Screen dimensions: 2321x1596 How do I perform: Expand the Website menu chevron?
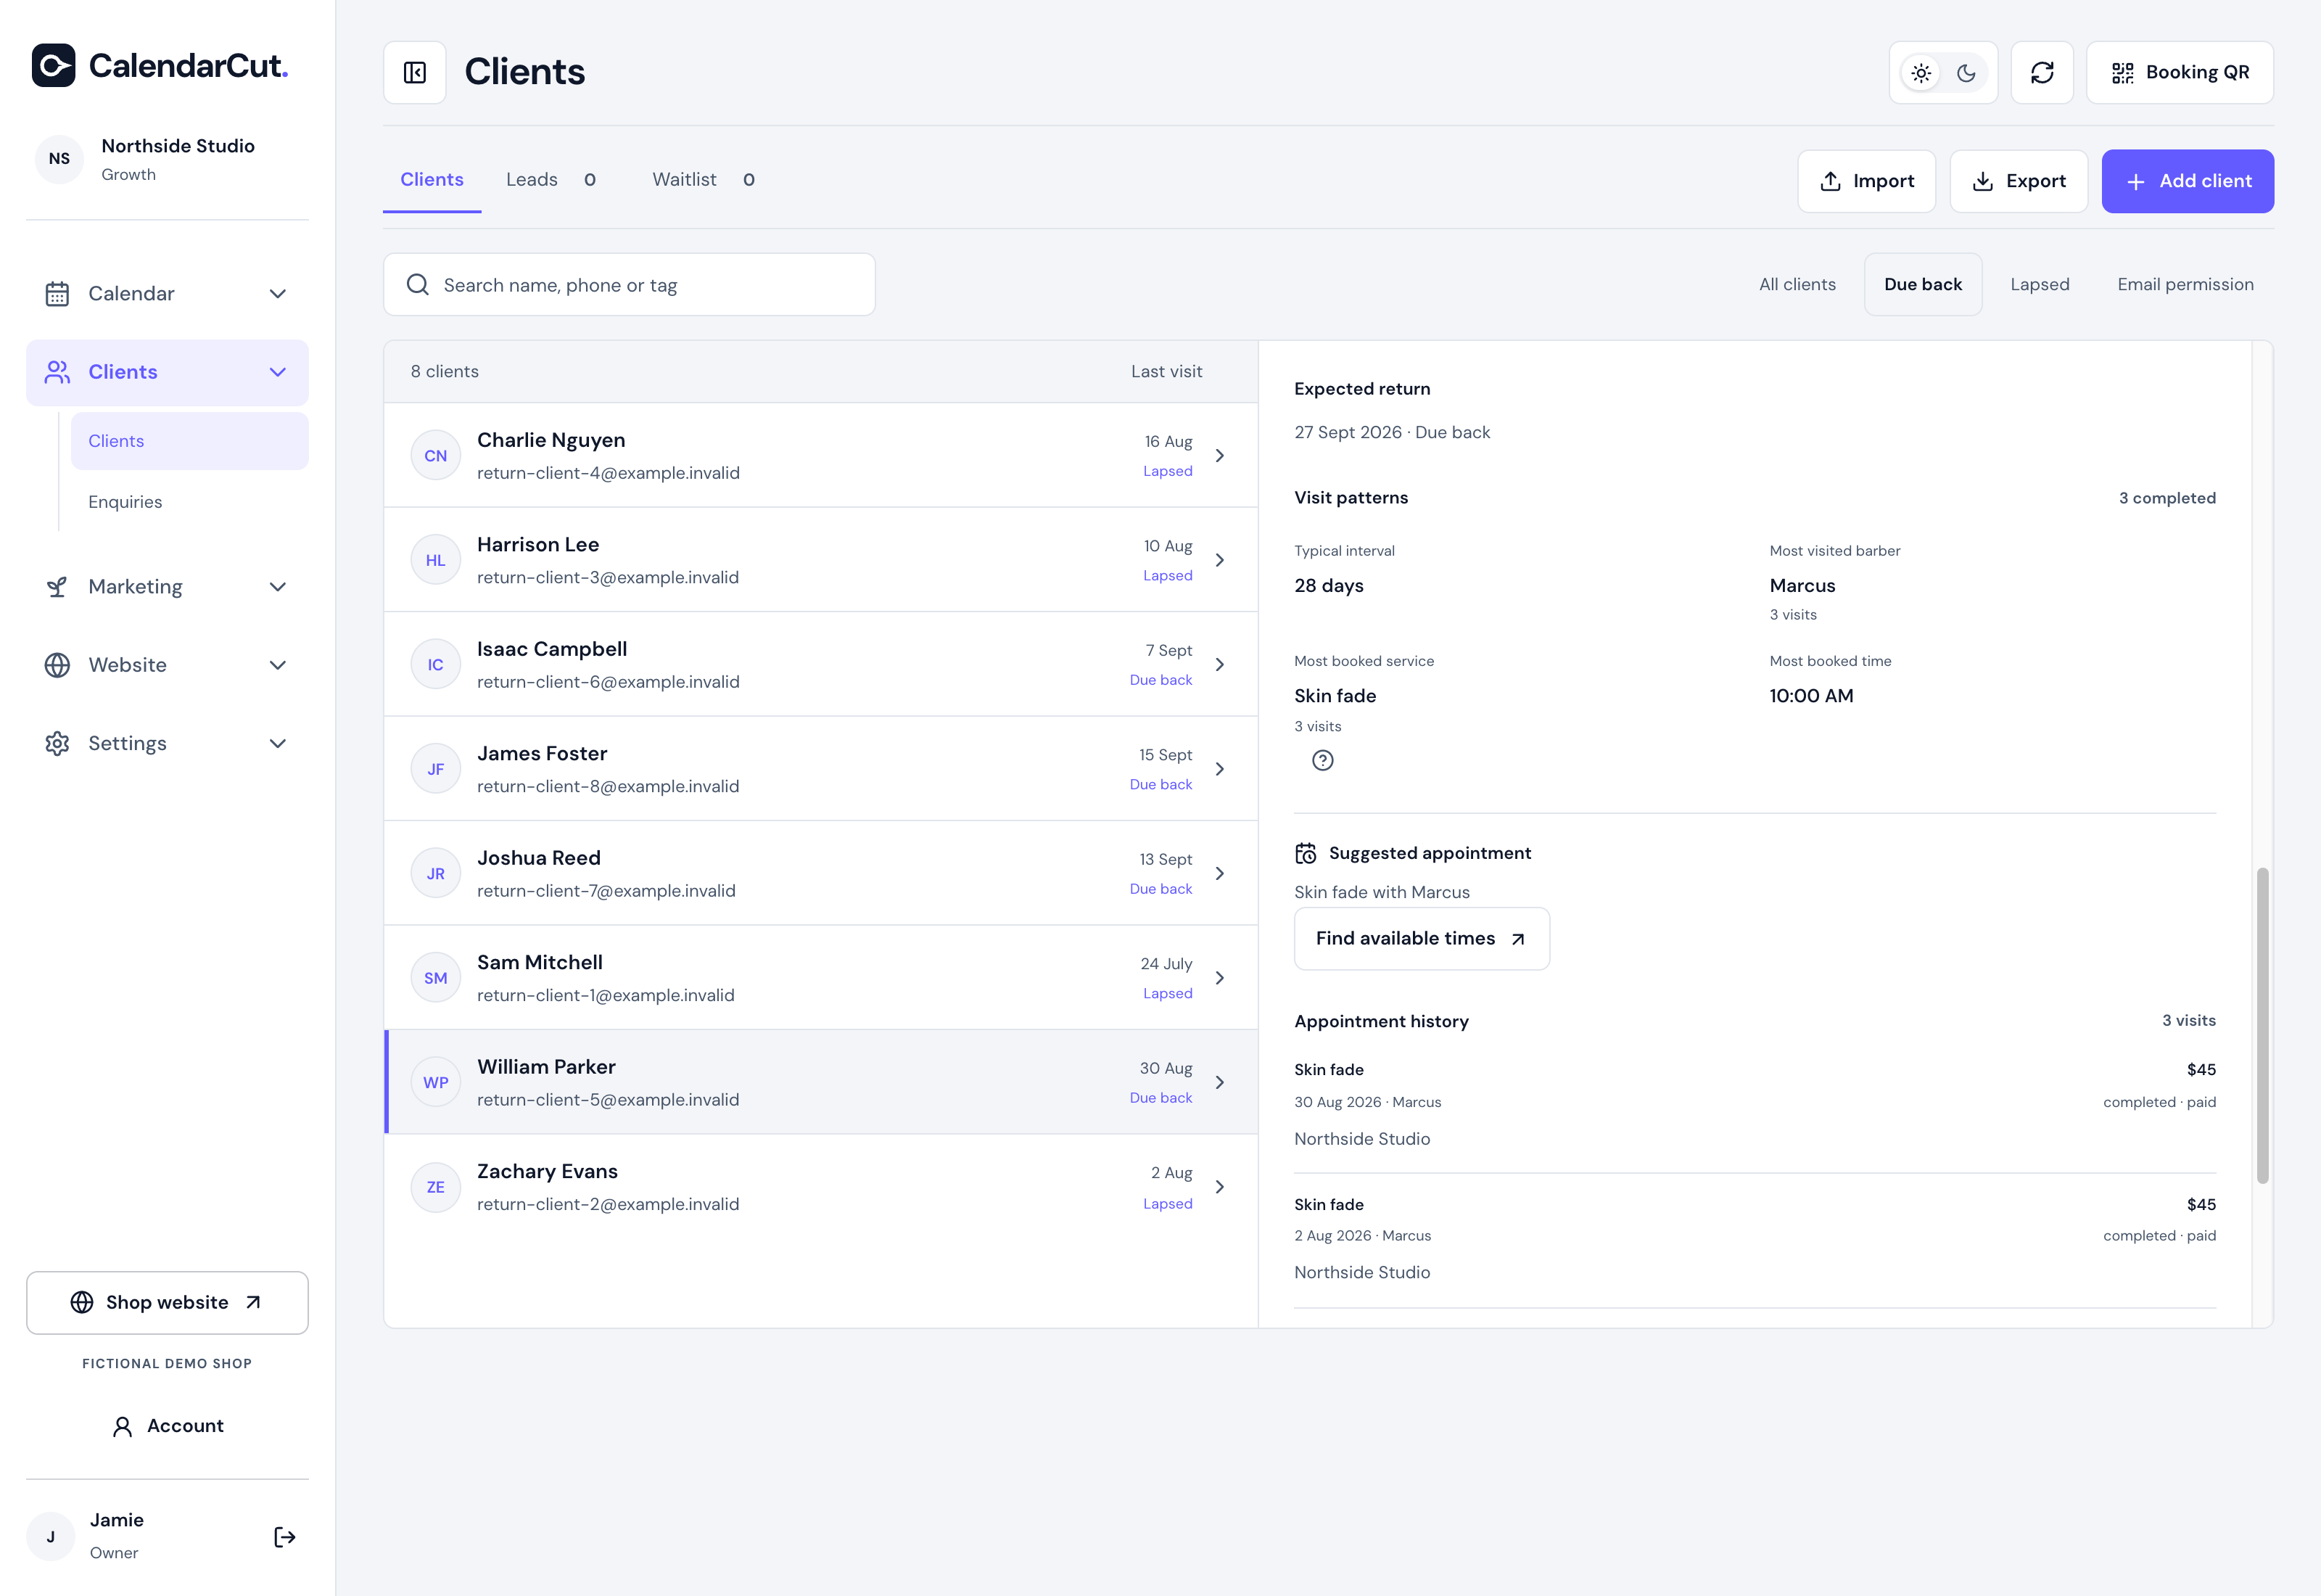(278, 665)
